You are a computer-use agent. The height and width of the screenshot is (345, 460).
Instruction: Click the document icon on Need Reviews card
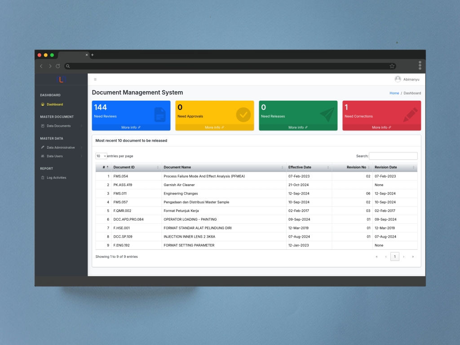(160, 115)
